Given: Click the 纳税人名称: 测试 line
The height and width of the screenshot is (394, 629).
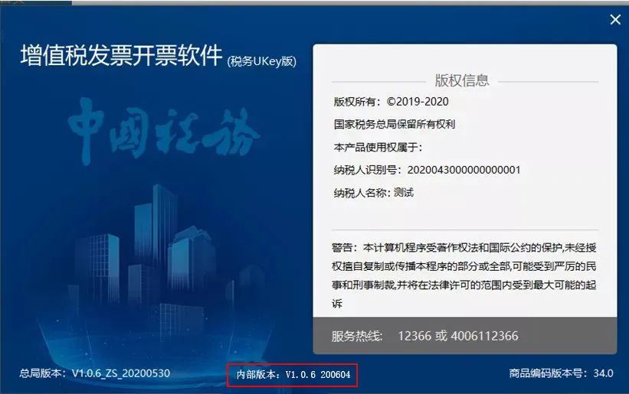Looking at the screenshot, I should point(373,193).
